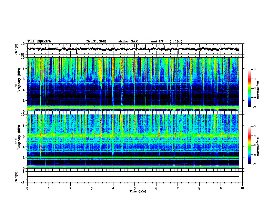Click time axis tick label "3"
The height and width of the screenshot is (211, 273).
tap(92, 188)
